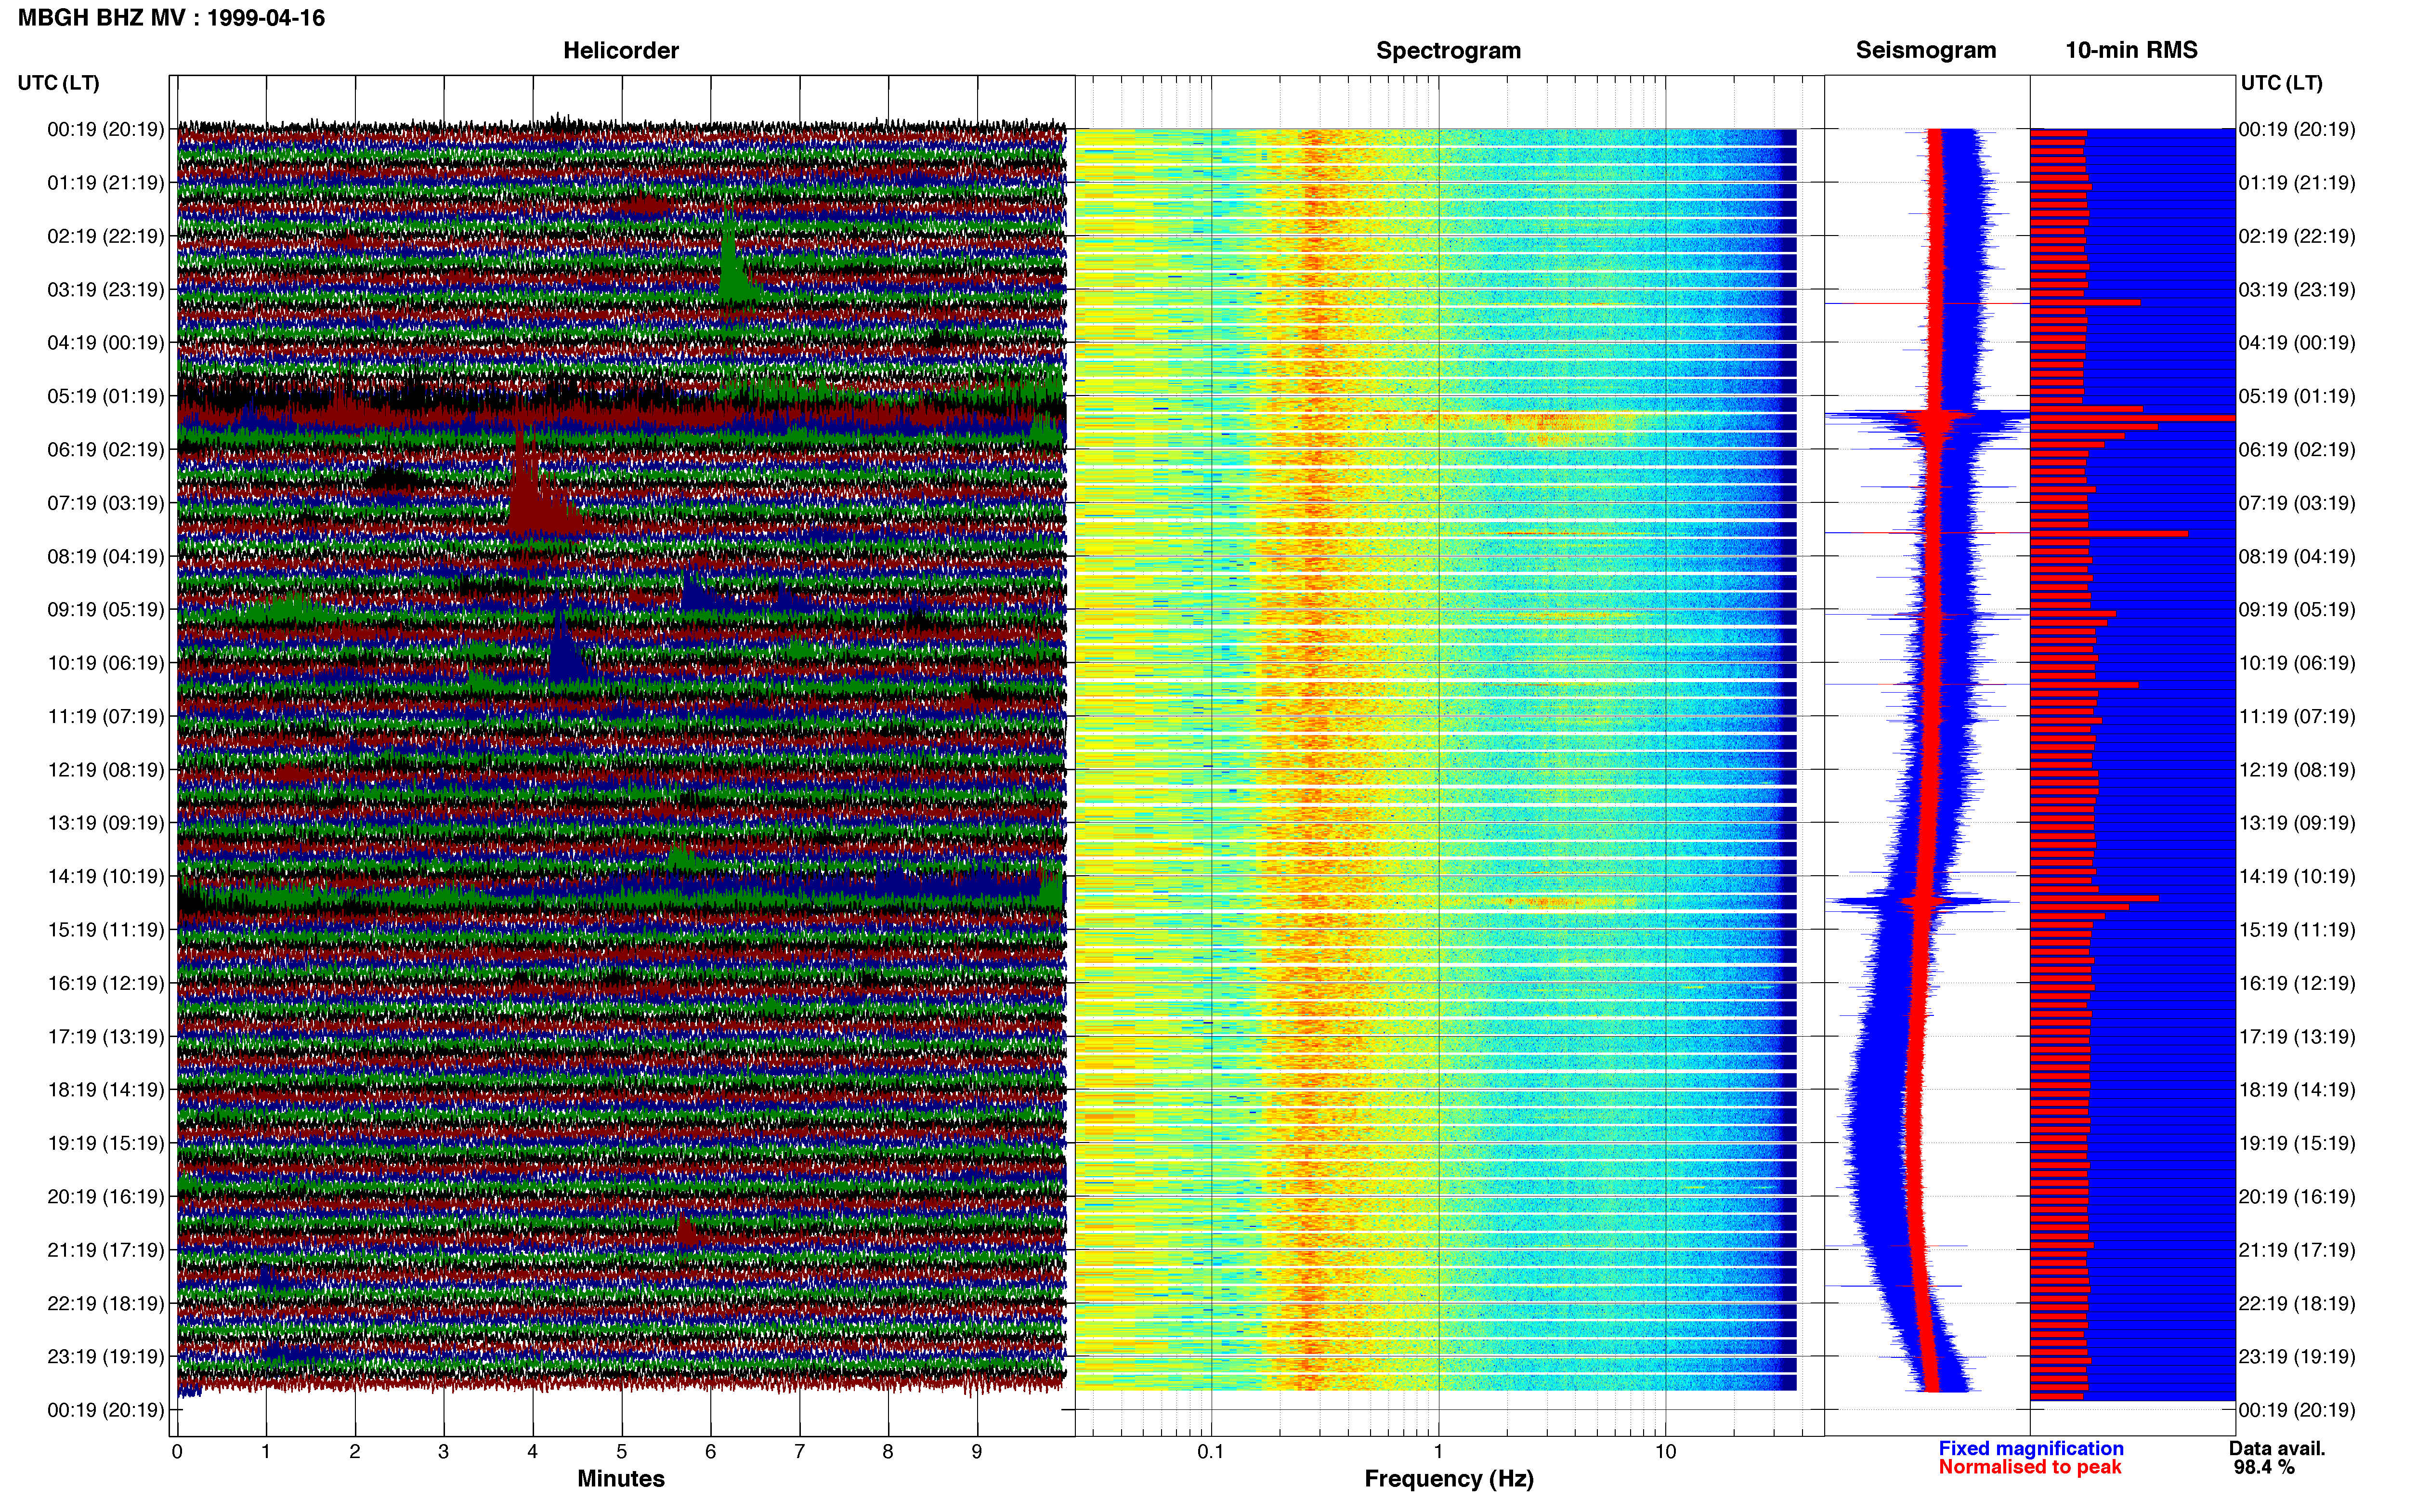Click the 'Data avail.' label

point(2277,1448)
